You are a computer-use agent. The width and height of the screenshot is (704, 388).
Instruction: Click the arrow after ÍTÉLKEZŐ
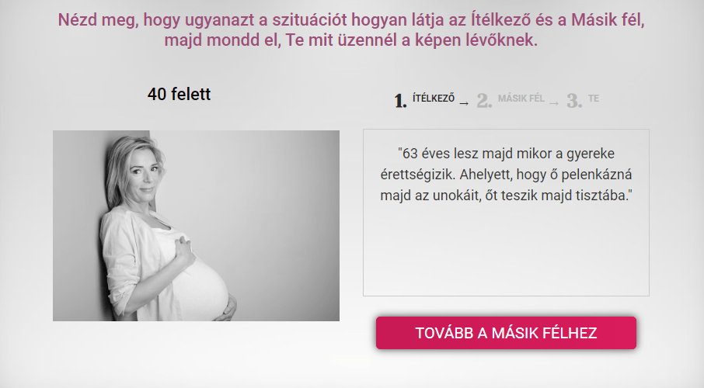click(x=464, y=104)
